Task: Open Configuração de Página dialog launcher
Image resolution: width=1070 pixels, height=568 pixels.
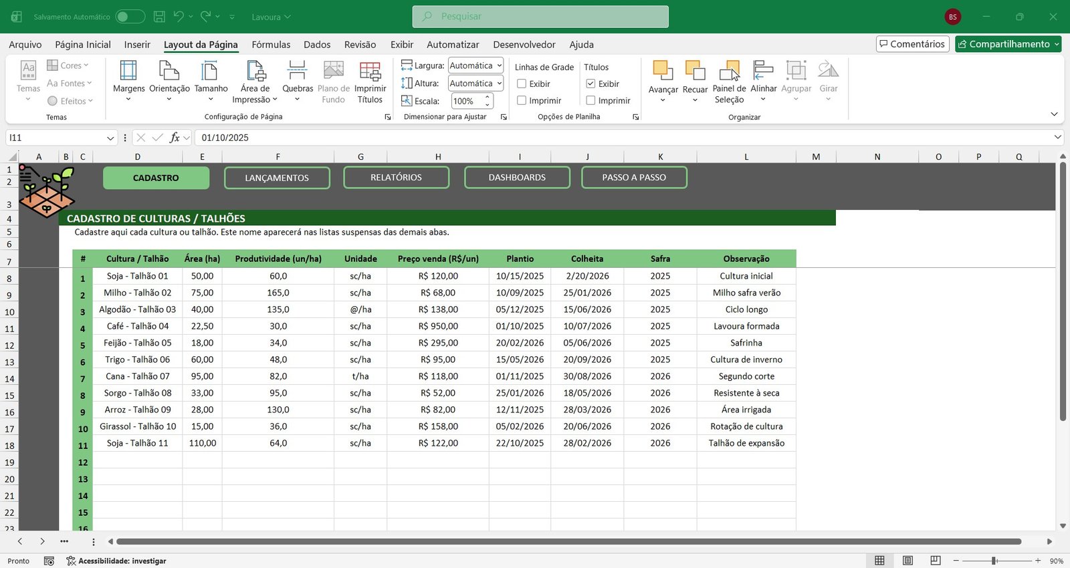Action: (x=388, y=117)
